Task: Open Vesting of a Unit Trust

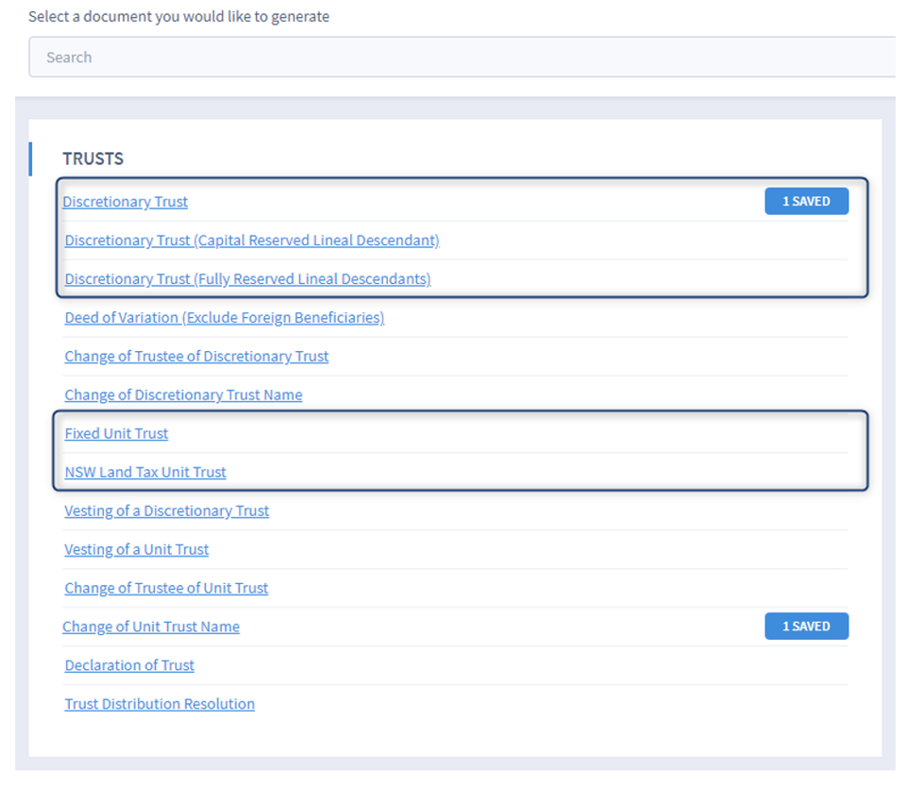Action: tap(137, 550)
